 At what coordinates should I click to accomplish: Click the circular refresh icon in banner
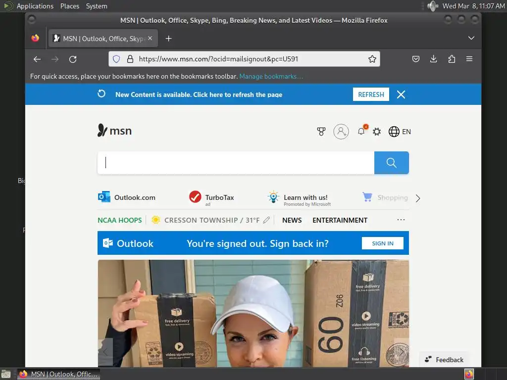tap(101, 94)
